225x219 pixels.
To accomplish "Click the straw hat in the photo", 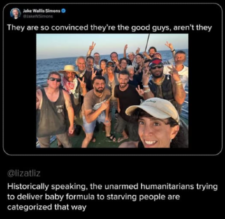I will point(68,69).
